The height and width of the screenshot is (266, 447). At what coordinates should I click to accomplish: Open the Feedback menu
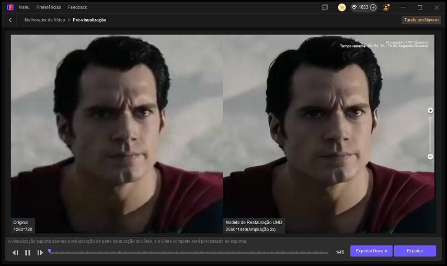pos(77,7)
